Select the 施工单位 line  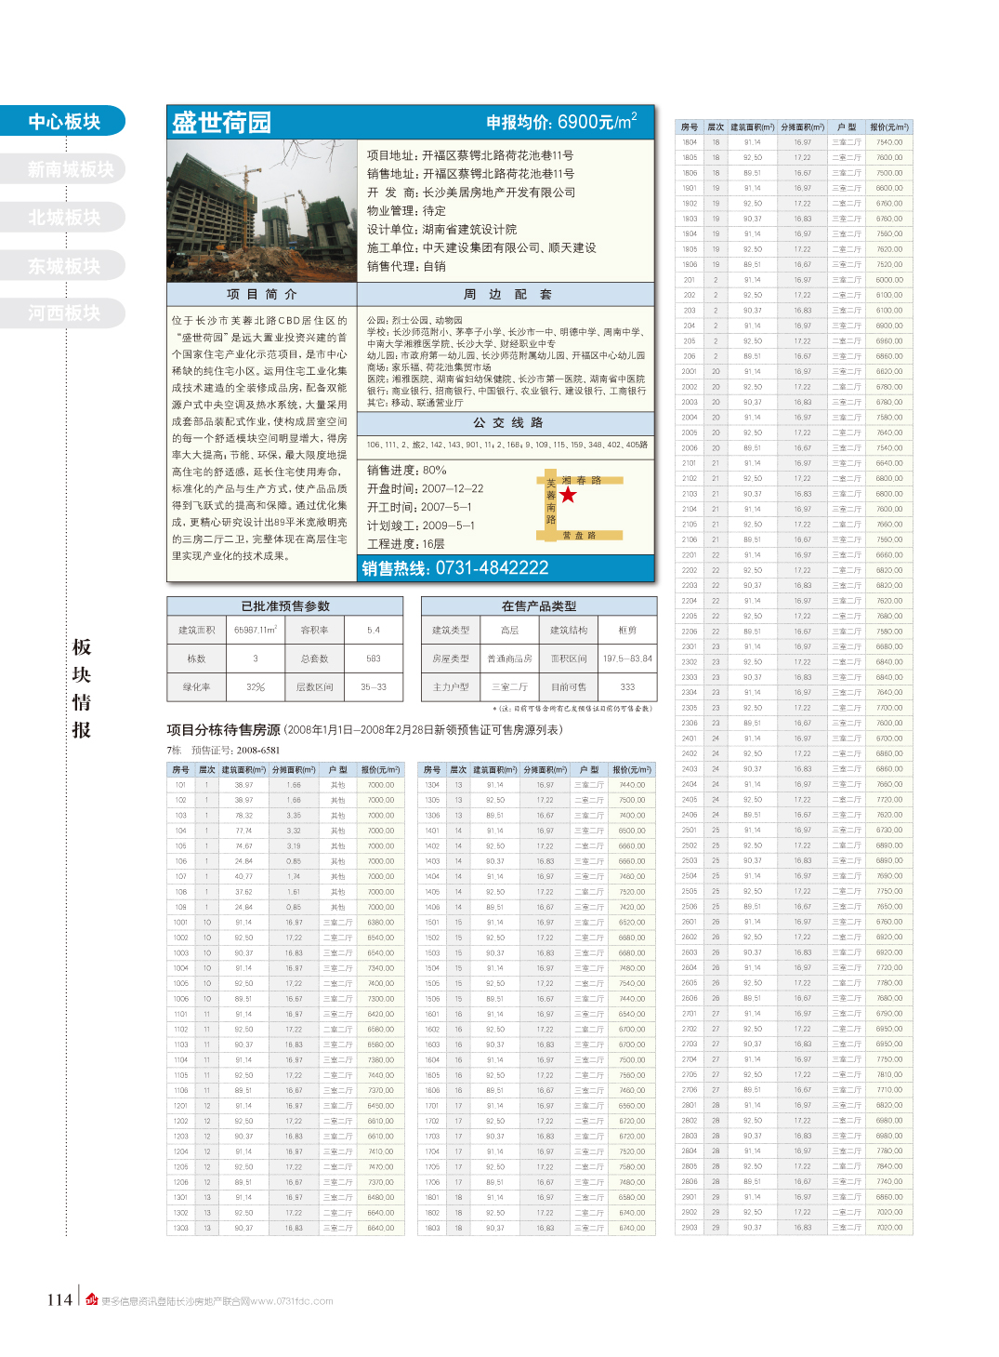tap(481, 248)
